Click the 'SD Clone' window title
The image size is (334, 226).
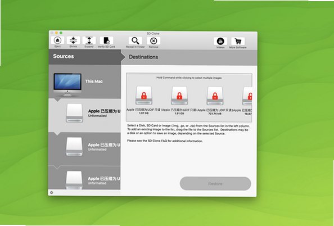(x=153, y=33)
